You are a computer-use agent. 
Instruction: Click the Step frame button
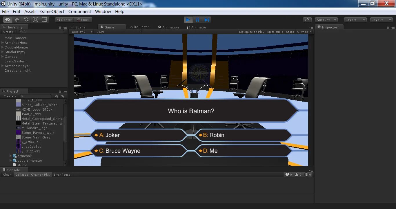[207, 20]
